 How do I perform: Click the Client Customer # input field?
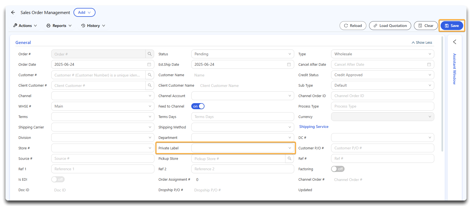pyautogui.click(x=98, y=85)
